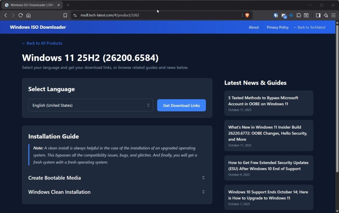Open Brave Shields lion icon
The image size is (339, 213).
[247, 15]
